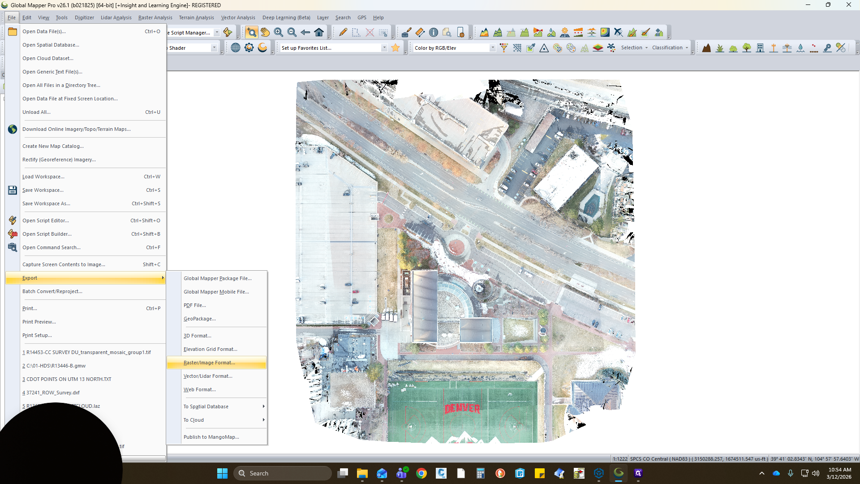Open the Set up Favorites List dropdown
Image resolution: width=860 pixels, height=484 pixels.
[x=384, y=48]
